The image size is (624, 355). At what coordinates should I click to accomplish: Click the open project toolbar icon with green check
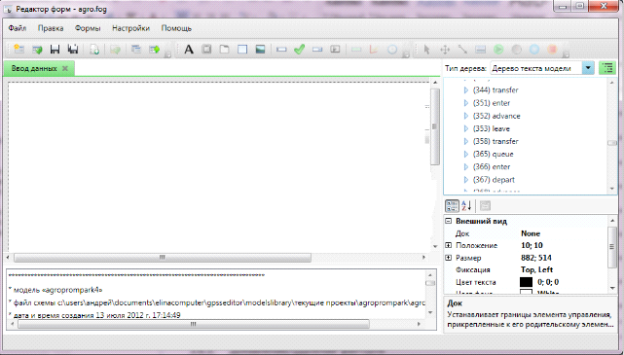37,50
